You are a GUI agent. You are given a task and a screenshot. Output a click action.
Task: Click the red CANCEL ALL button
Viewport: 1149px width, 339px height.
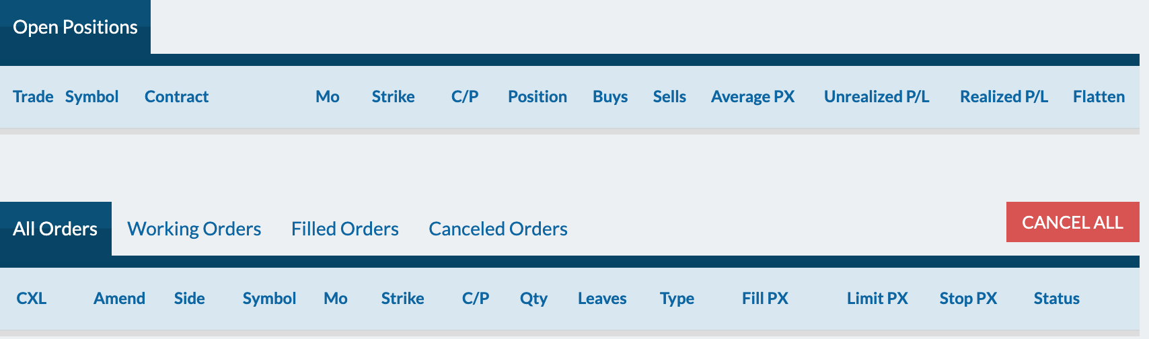(x=1072, y=222)
